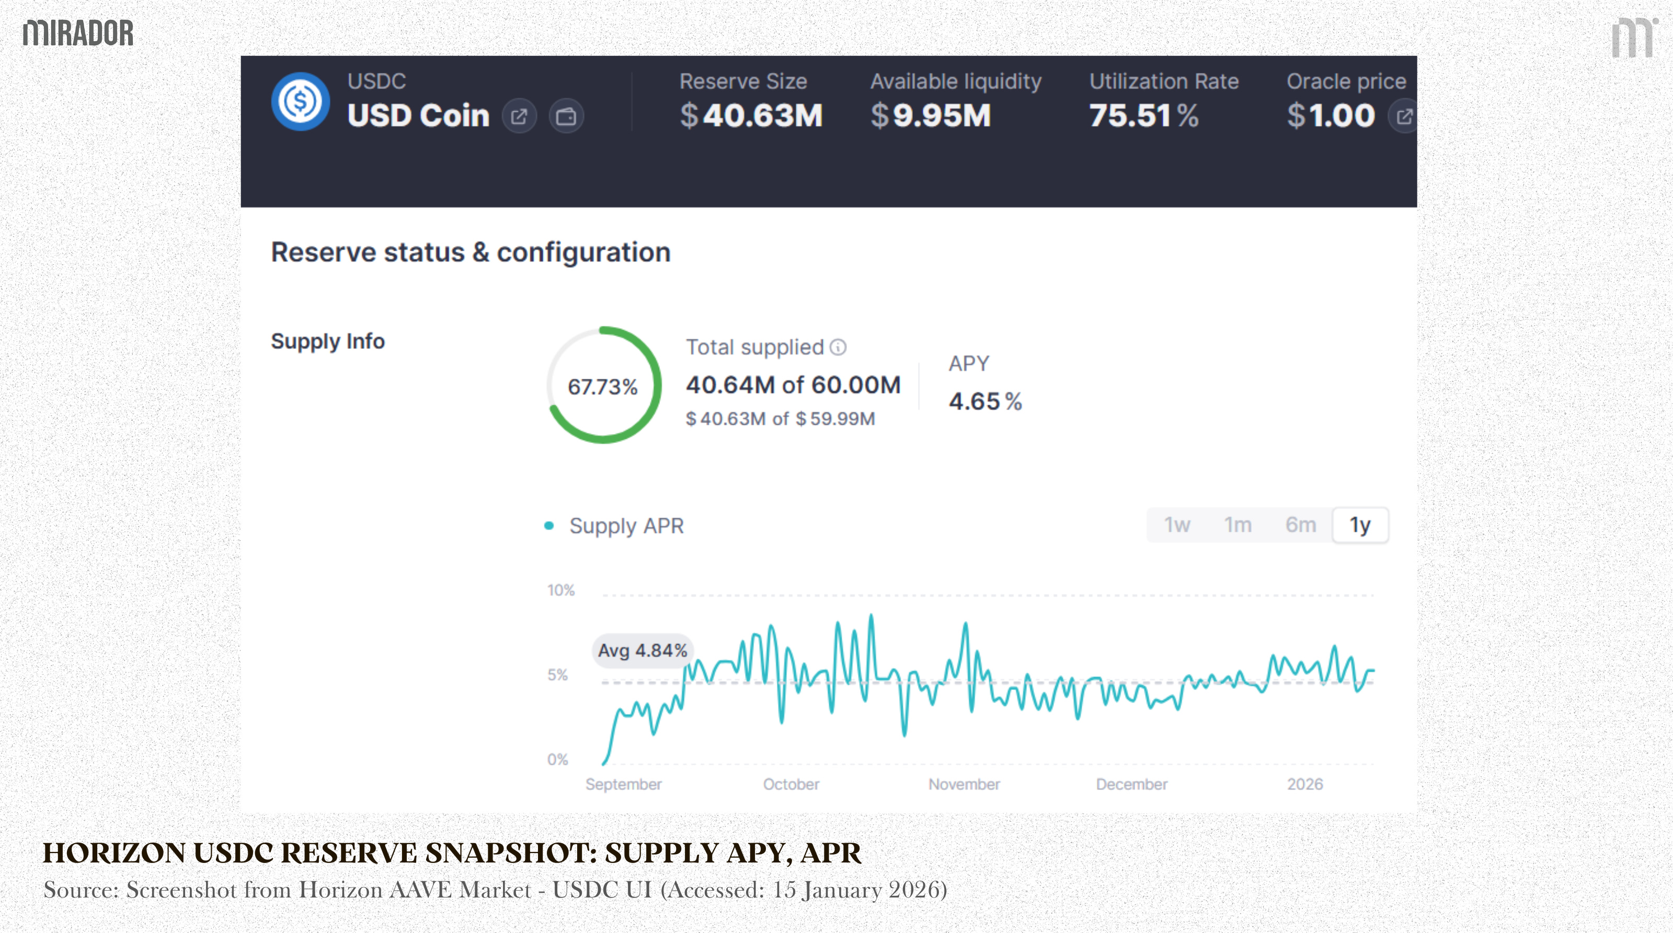This screenshot has height=933, width=1673.
Task: Click the Supply APR legend dot
Action: pyautogui.click(x=549, y=526)
